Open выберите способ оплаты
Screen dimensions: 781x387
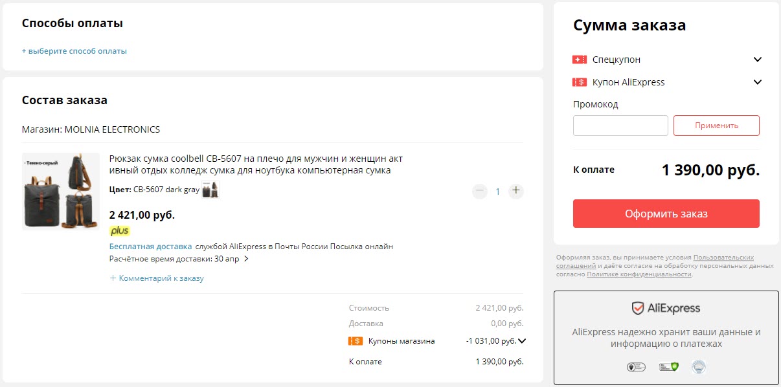[75, 50]
